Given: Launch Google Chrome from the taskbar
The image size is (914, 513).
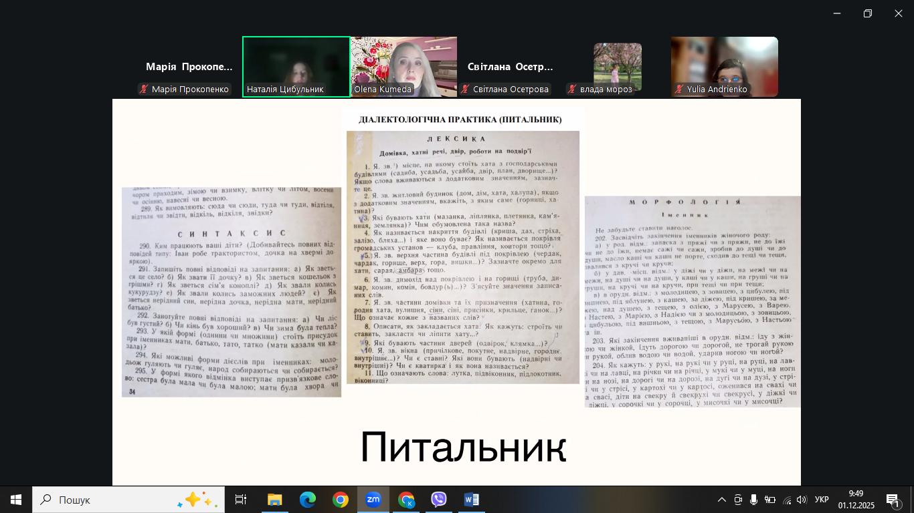Looking at the screenshot, I should click(x=341, y=500).
